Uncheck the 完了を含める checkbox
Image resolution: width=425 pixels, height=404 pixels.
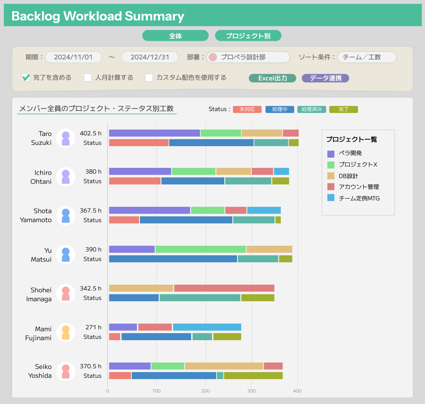pyautogui.click(x=26, y=78)
